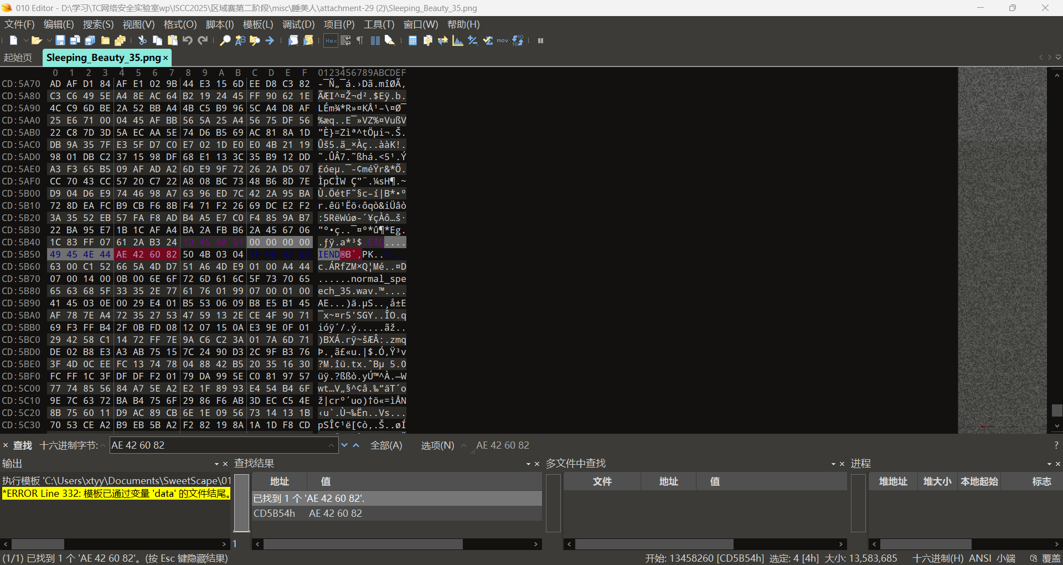Click the Find in Files icon

click(255, 40)
